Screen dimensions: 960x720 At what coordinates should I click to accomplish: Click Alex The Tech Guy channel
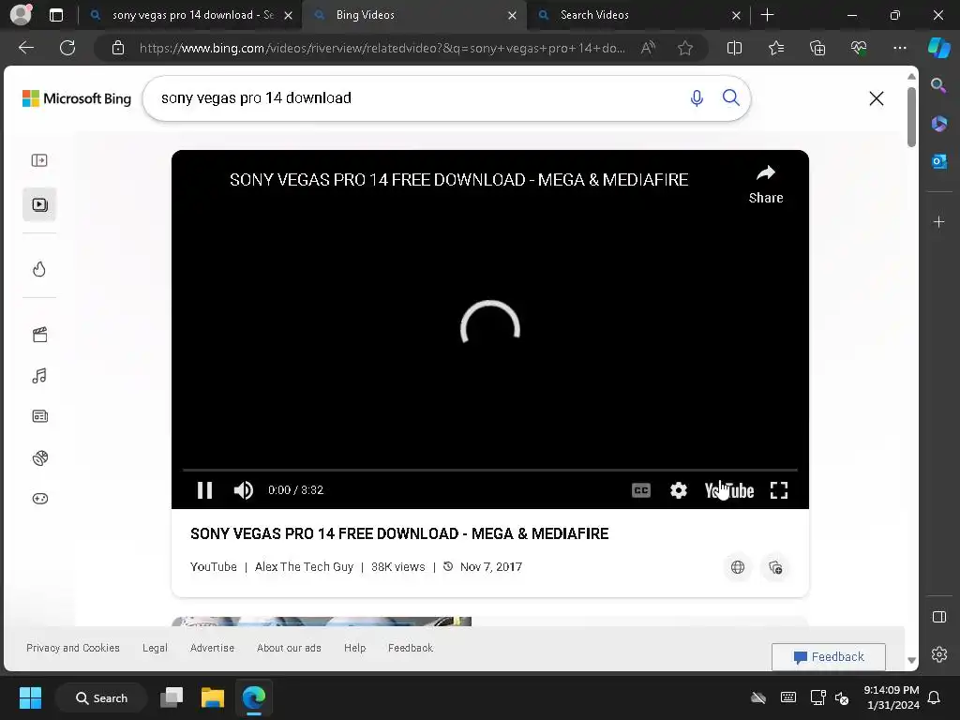click(x=305, y=567)
